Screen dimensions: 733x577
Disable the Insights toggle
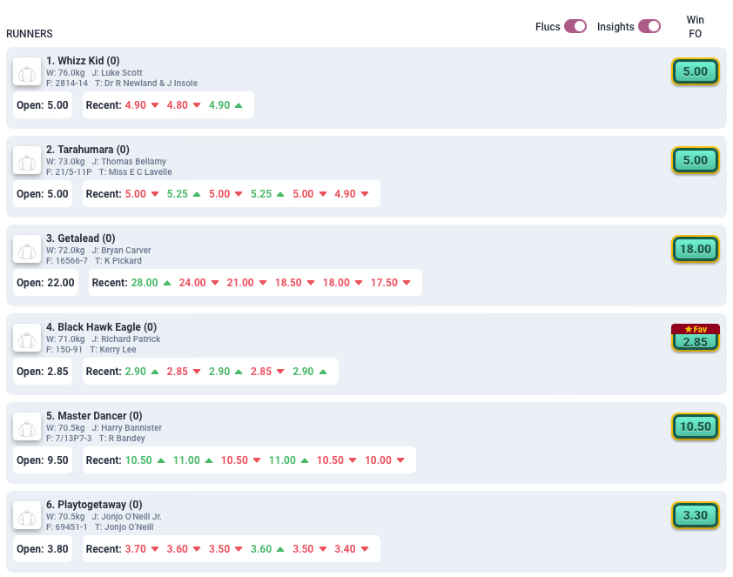pos(649,26)
